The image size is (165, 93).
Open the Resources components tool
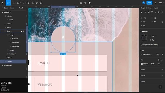33,3
